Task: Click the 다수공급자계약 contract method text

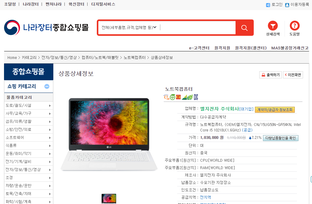Action: [x=213, y=117]
